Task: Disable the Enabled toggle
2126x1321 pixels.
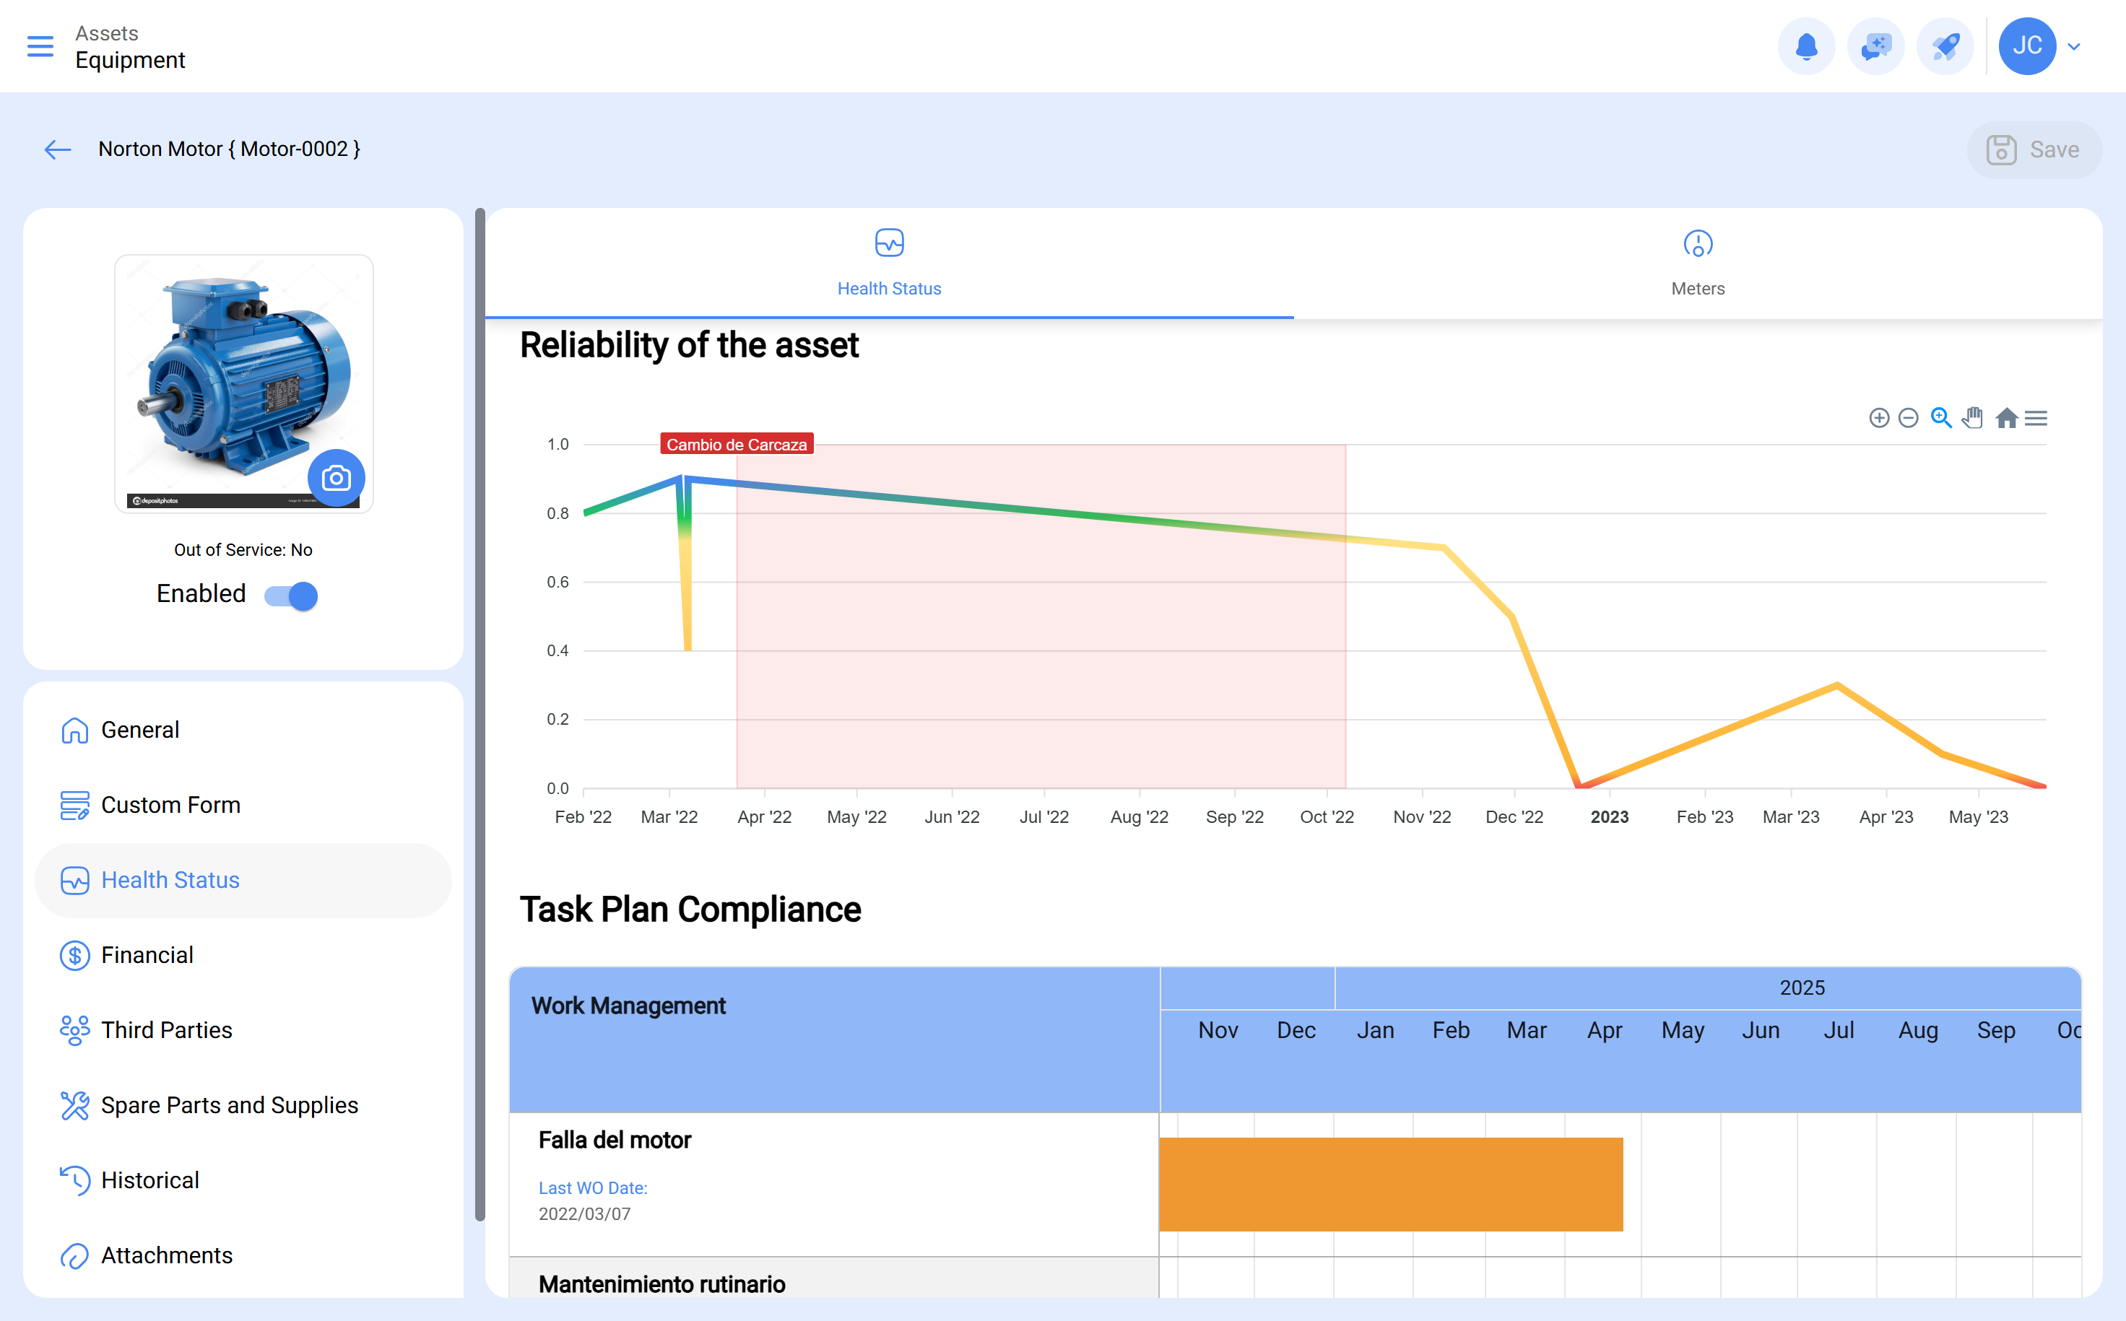Action: [290, 595]
